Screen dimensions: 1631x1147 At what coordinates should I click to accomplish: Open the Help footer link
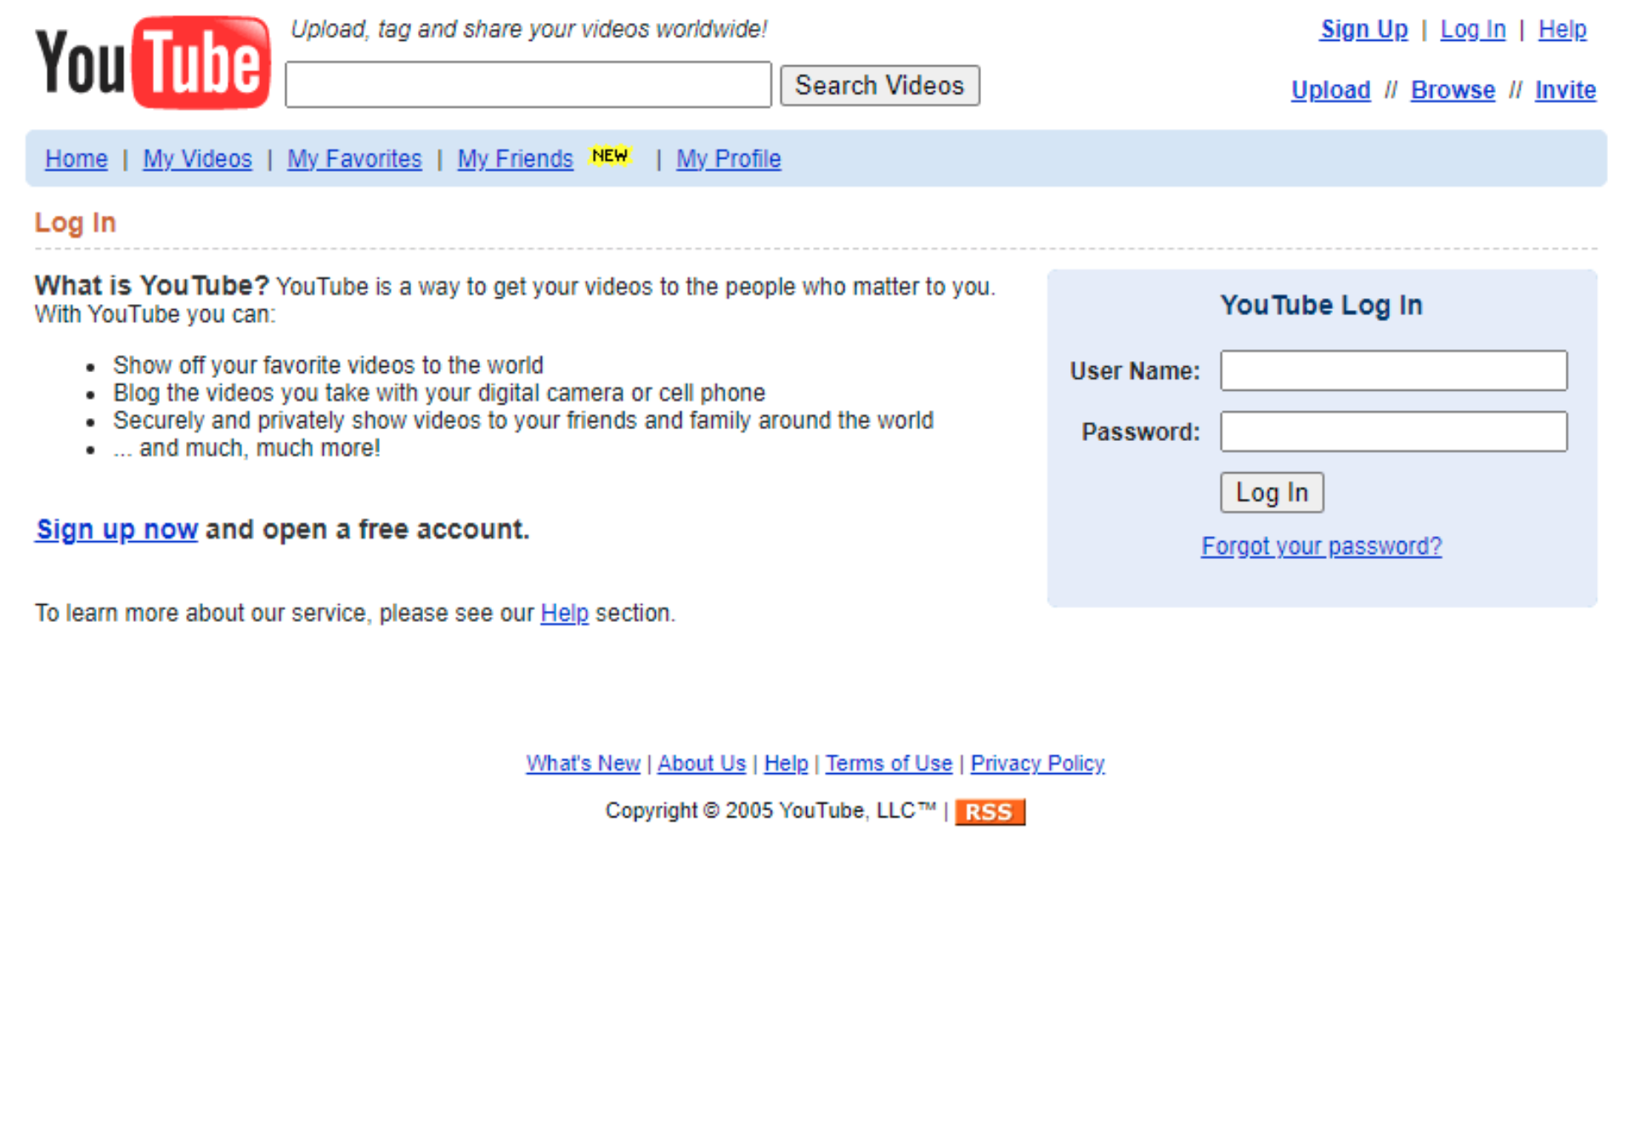(x=786, y=764)
